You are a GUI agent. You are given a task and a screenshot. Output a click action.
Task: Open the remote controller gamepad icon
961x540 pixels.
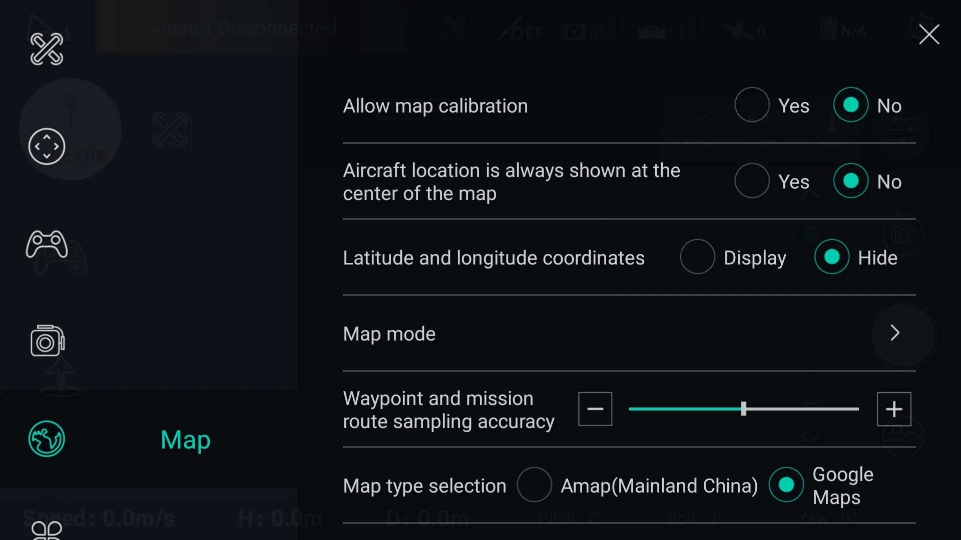pos(47,244)
